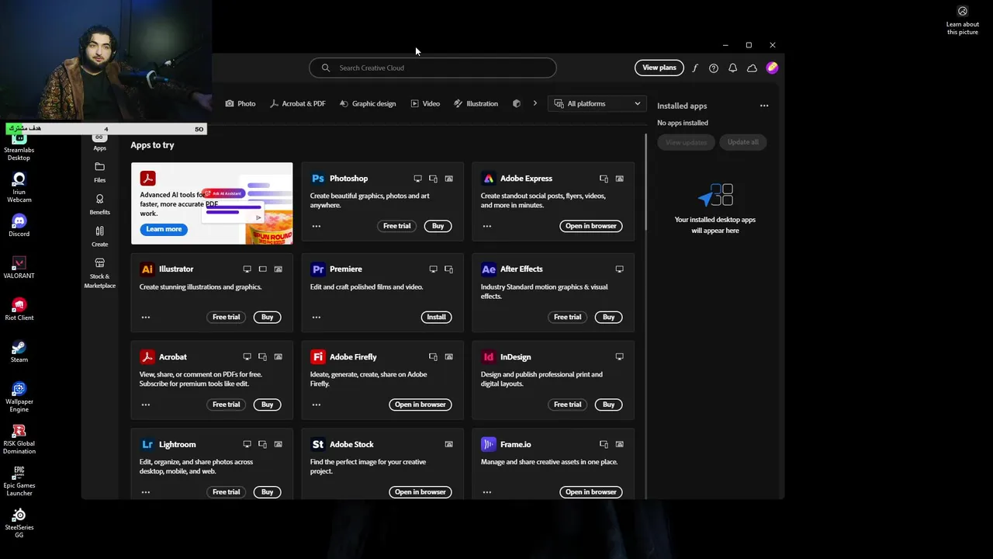Screen dimensions: 993x559
Task: Open Steam desktop shortcut
Action: pyautogui.click(x=19, y=351)
